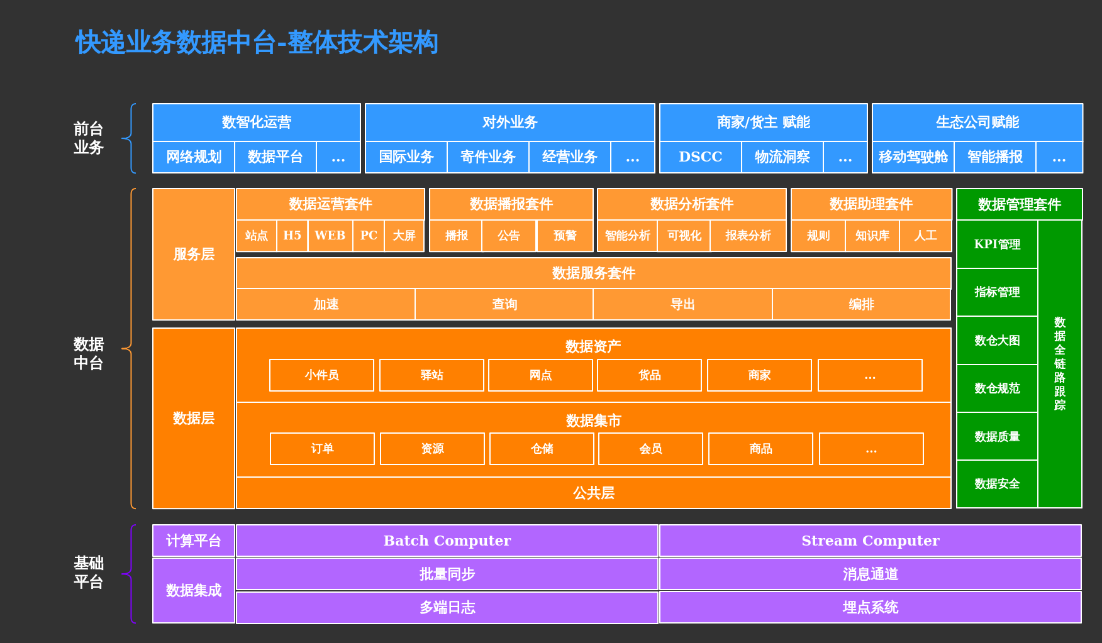Select the 寄件业务 tab
Image resolution: width=1102 pixels, height=643 pixels.
pos(488,157)
